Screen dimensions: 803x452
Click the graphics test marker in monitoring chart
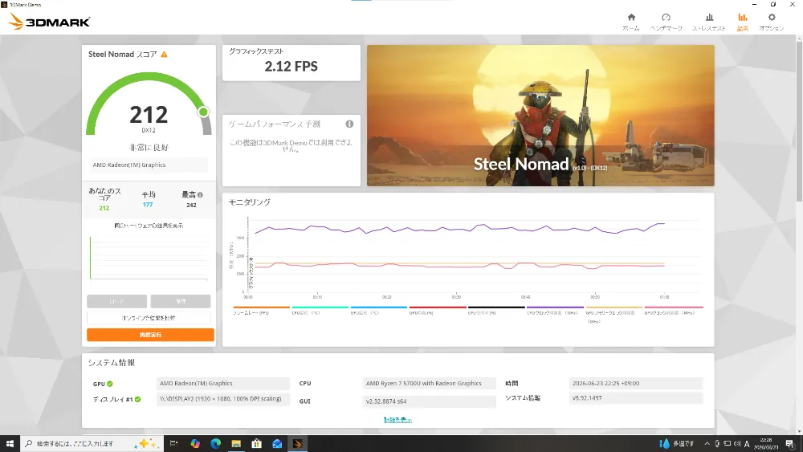(251, 274)
